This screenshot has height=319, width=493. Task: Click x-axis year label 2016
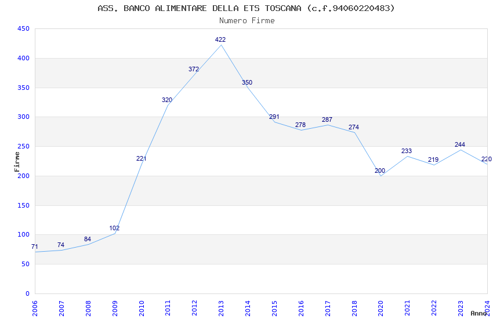click(x=301, y=309)
